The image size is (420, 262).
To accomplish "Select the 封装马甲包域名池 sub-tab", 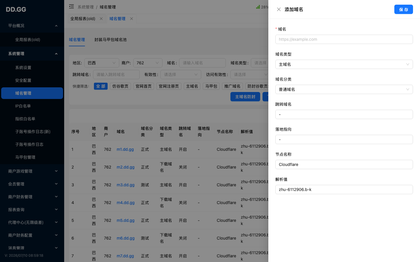I will pos(111,40).
